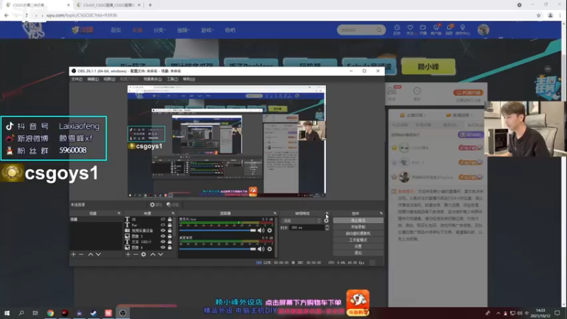The width and height of the screenshot is (567, 319).
Task: Pop out the Controls panel dock icon
Action: pos(381,213)
